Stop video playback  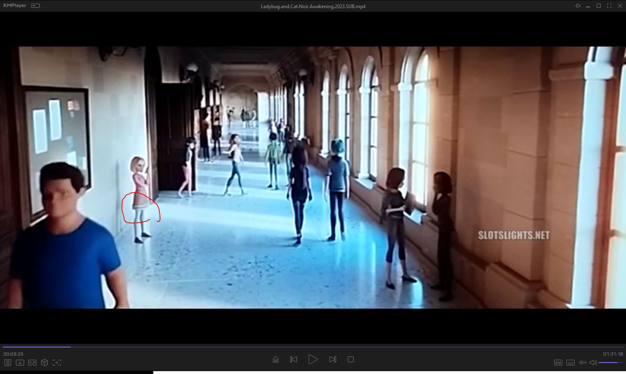click(350, 359)
